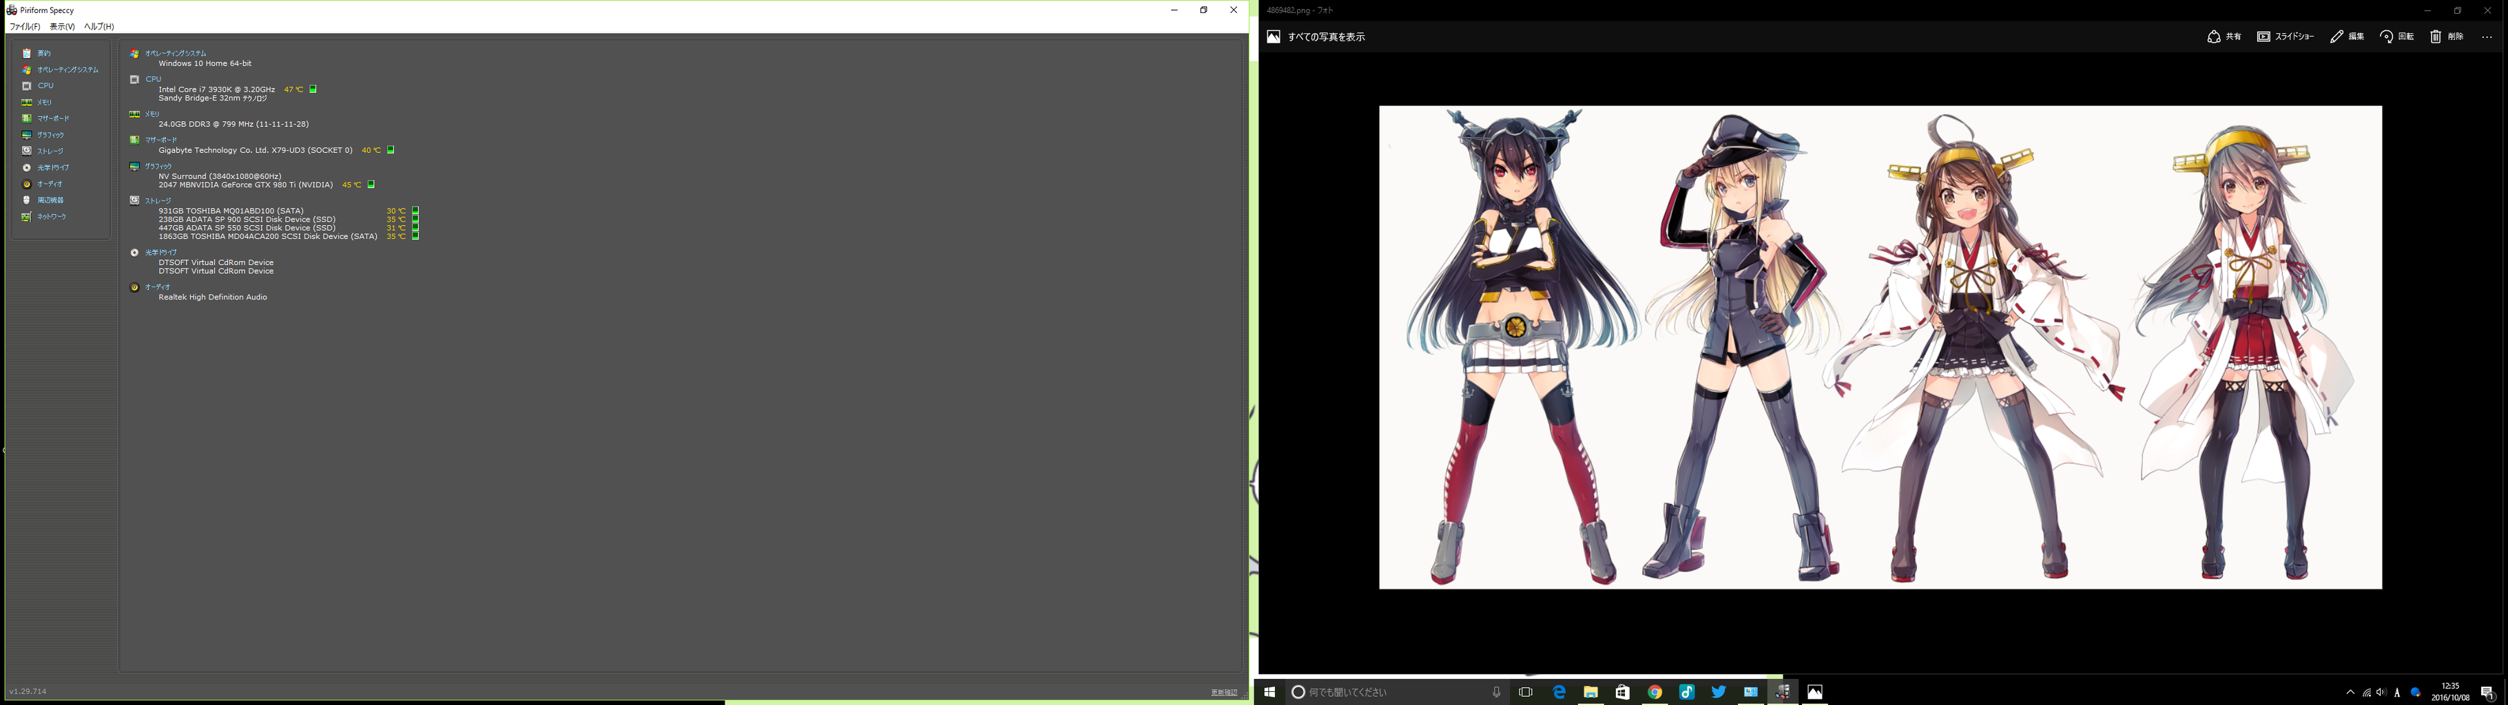The image size is (2508, 705).
Task: Launch Microsoft Edge from the taskbar
Action: point(1559,693)
